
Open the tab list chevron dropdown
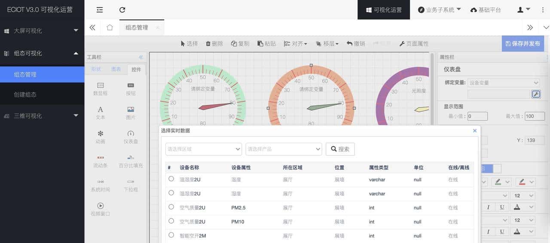point(546,27)
